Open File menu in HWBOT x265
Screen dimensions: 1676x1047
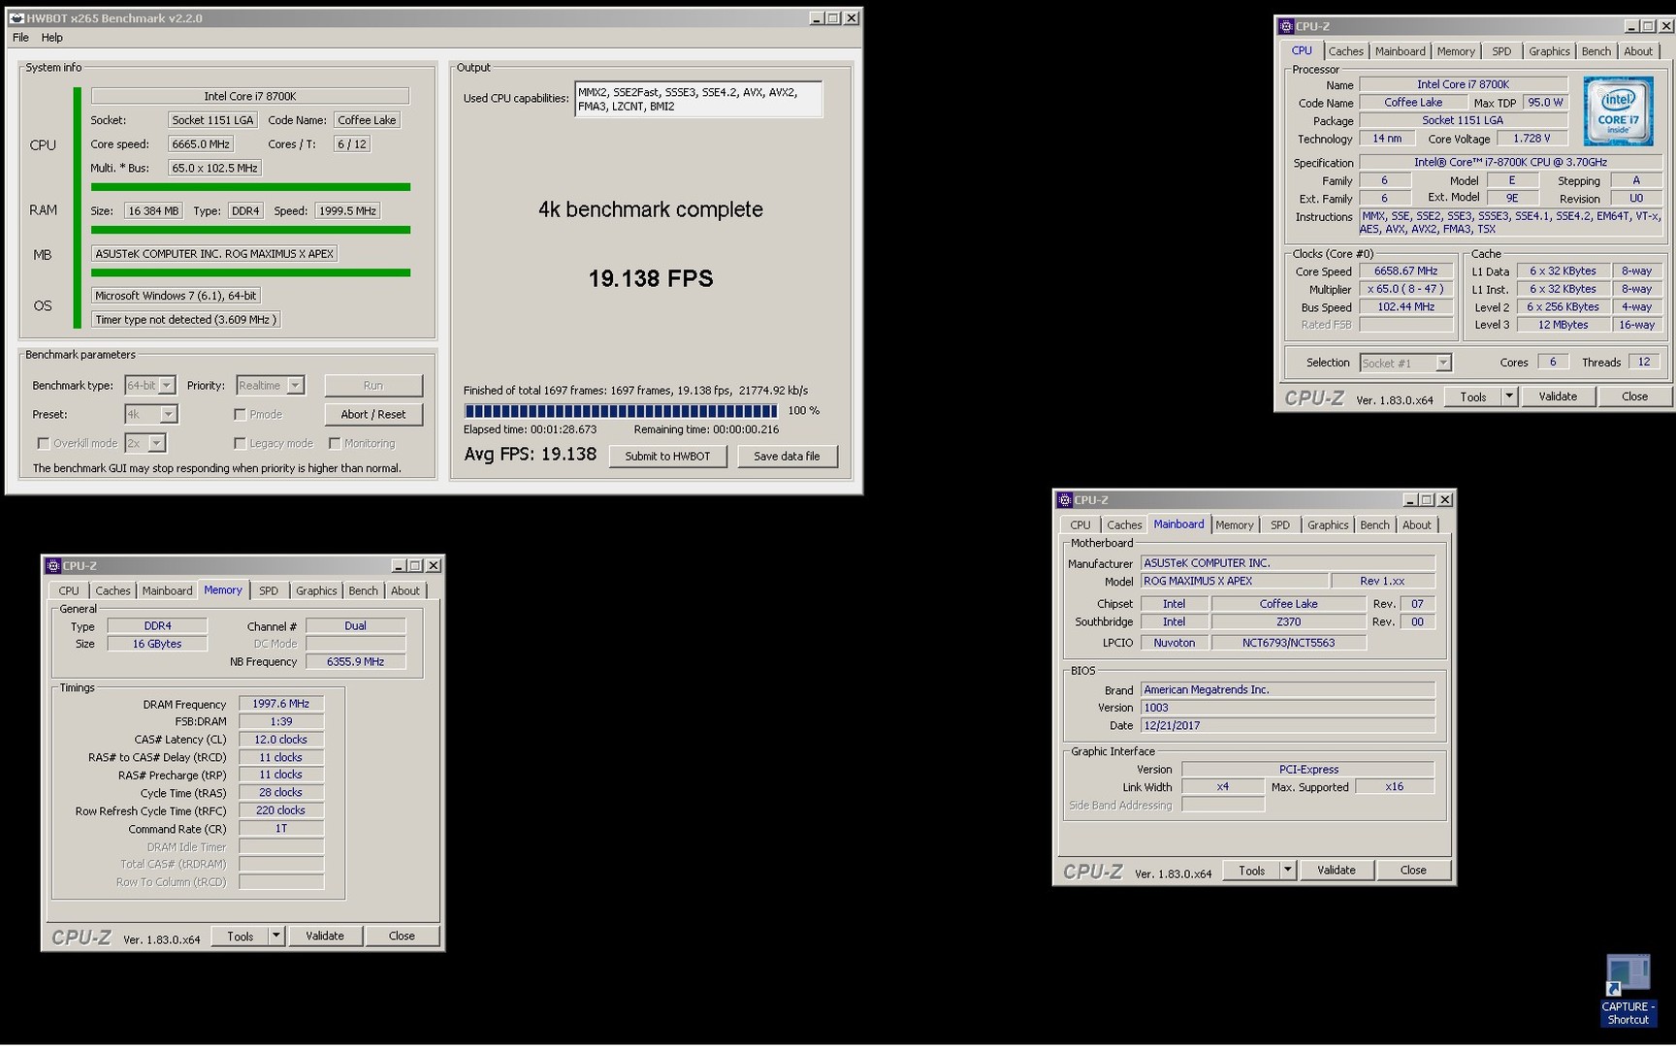pos(20,38)
